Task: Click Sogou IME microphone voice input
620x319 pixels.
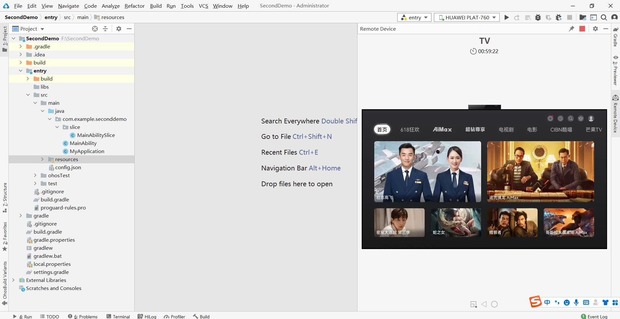Action: click(x=576, y=302)
